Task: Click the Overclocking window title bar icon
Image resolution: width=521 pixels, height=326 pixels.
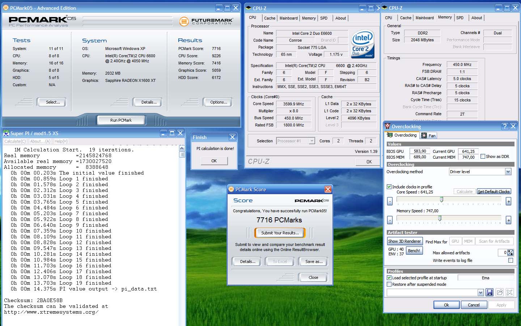Action: (387, 126)
